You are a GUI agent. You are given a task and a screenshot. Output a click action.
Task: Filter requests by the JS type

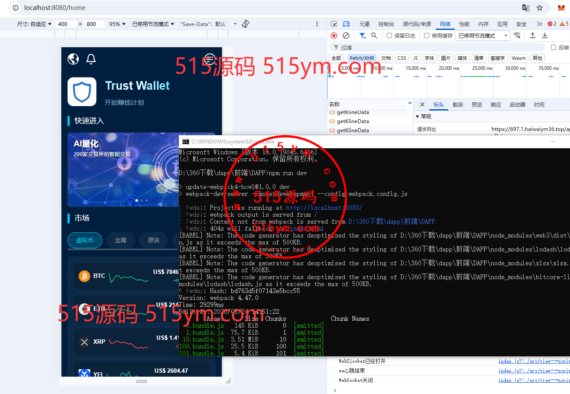(x=415, y=58)
